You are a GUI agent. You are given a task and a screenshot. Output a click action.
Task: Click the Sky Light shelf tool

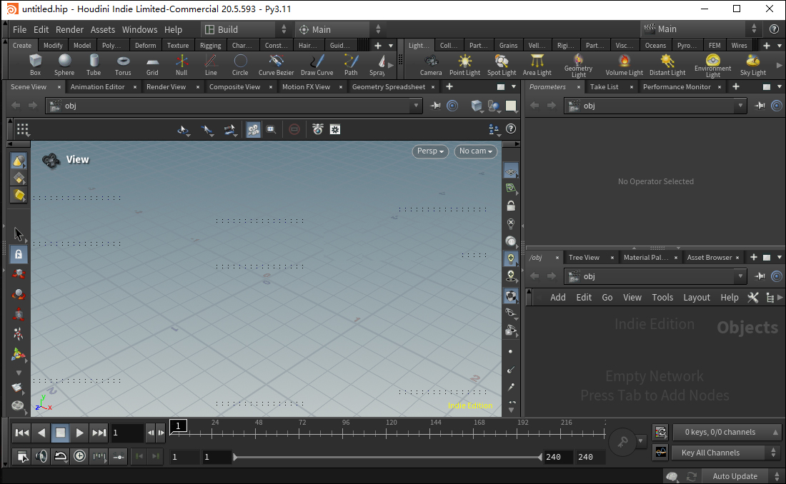click(x=752, y=64)
